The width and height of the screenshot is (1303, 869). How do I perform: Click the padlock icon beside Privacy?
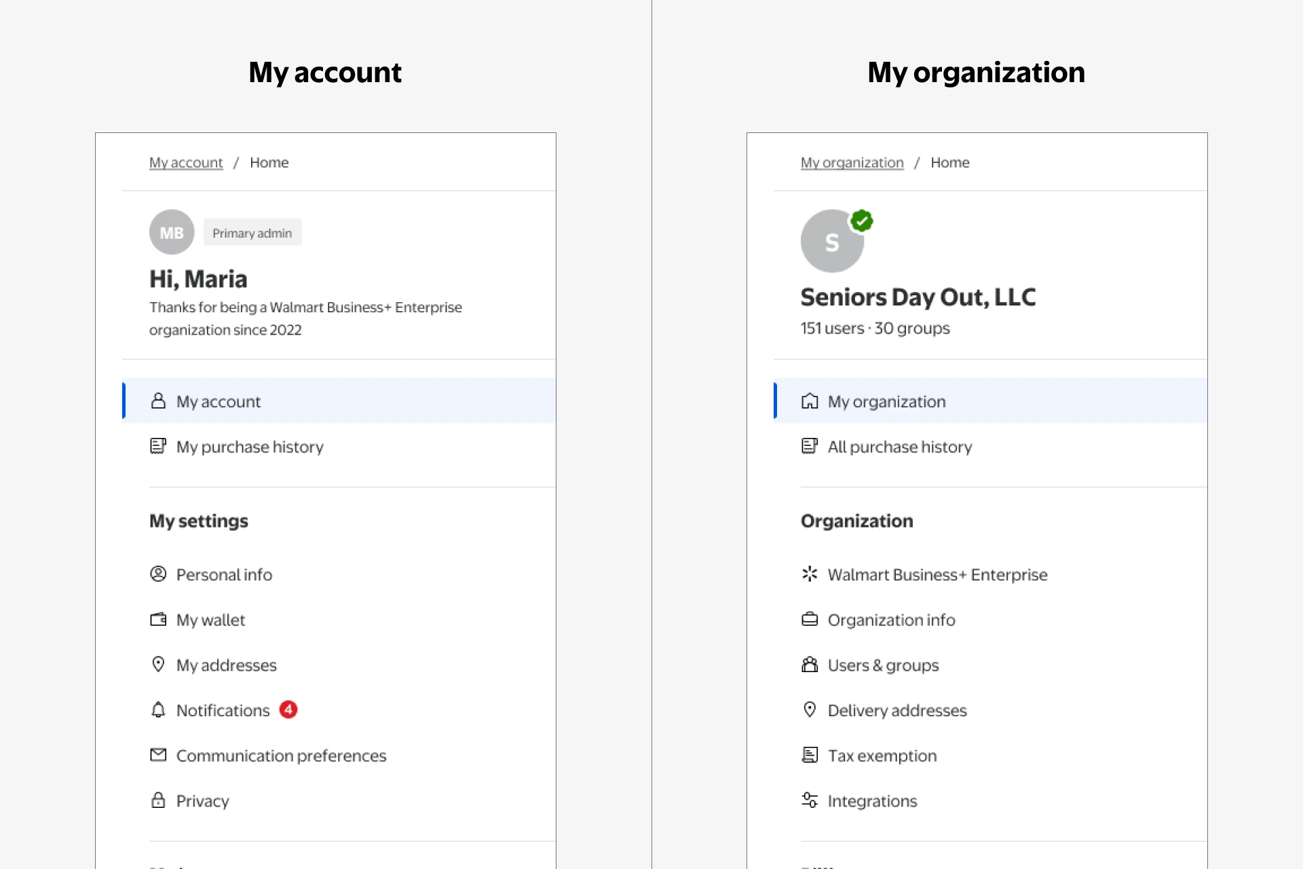point(158,800)
